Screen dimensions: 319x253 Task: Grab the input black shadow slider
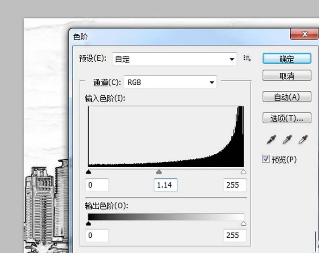pos(89,172)
